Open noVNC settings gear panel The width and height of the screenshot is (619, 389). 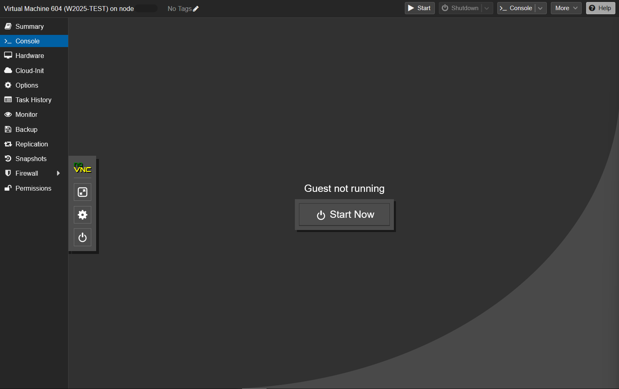pos(82,215)
